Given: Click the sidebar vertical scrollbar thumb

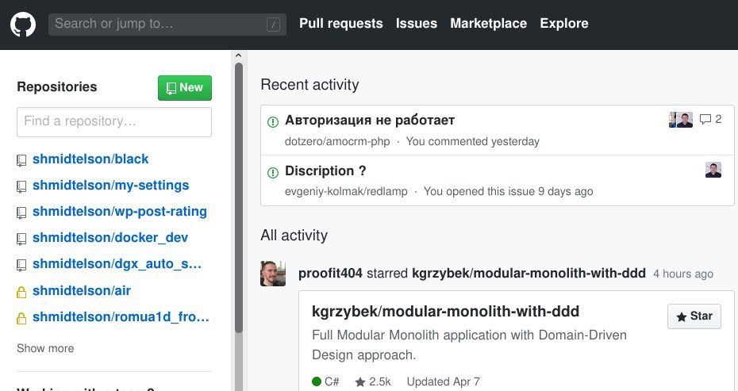Looking at the screenshot, I should click(239, 197).
